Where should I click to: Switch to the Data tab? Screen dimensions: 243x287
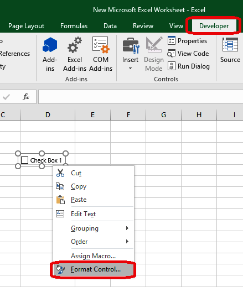(110, 26)
